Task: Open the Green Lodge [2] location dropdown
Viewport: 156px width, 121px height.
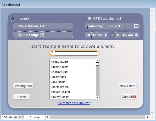Action: (x=43, y=35)
